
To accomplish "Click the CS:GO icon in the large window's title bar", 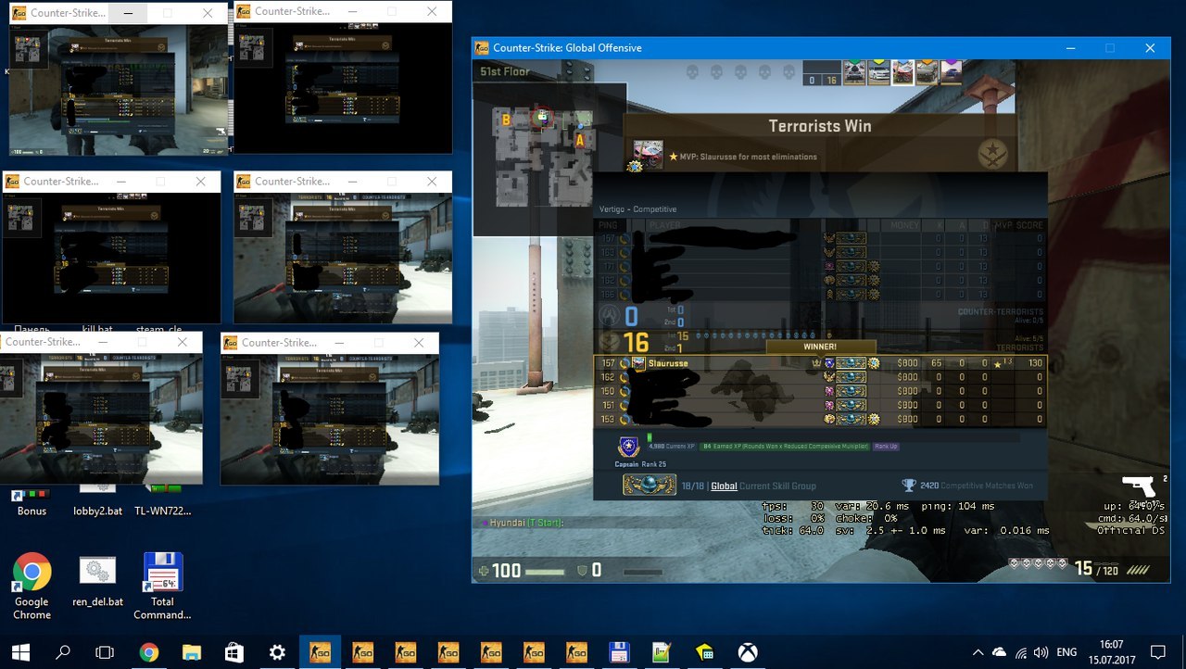I will pos(483,47).
